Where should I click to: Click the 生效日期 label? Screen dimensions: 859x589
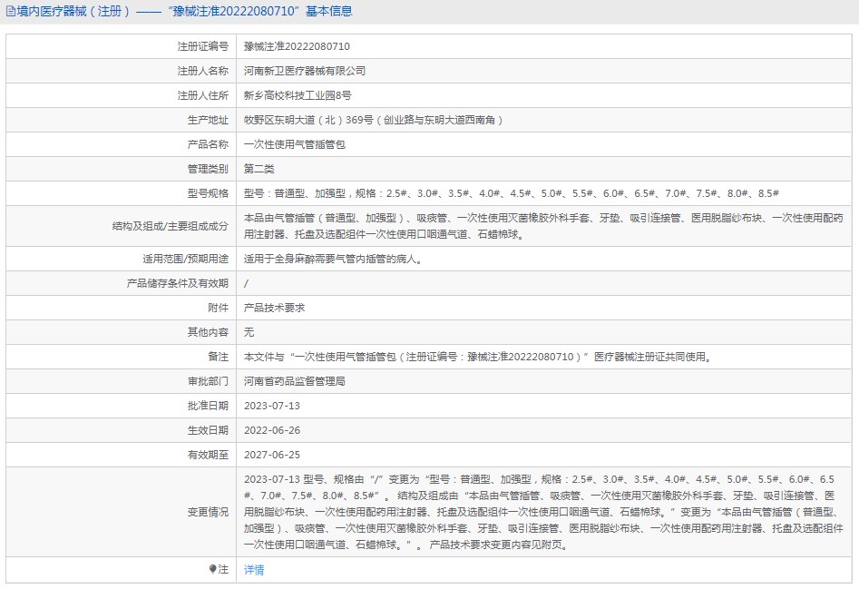[208, 431]
